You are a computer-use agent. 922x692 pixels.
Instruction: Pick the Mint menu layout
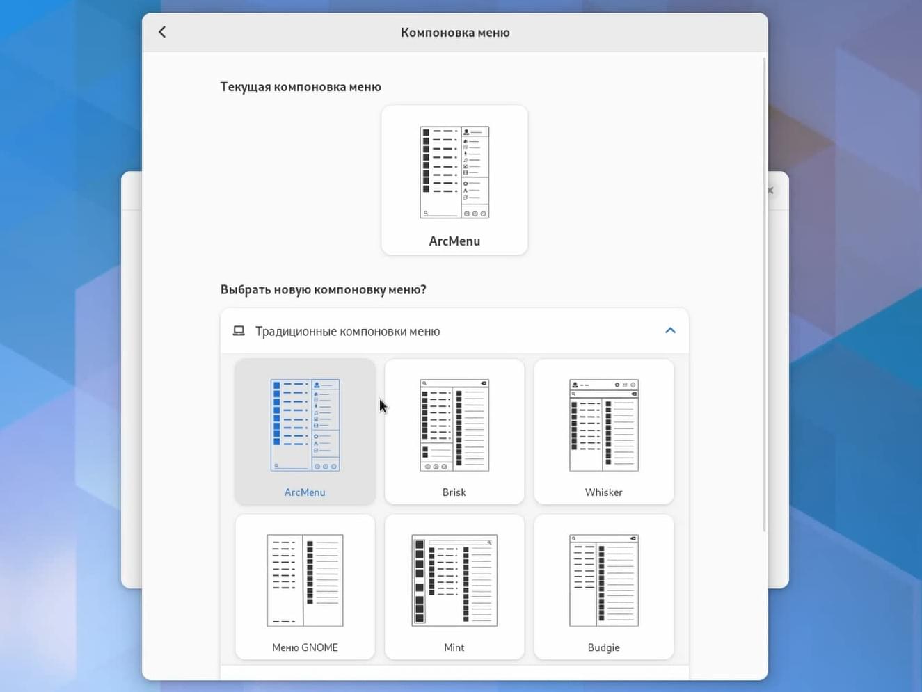[x=454, y=587]
